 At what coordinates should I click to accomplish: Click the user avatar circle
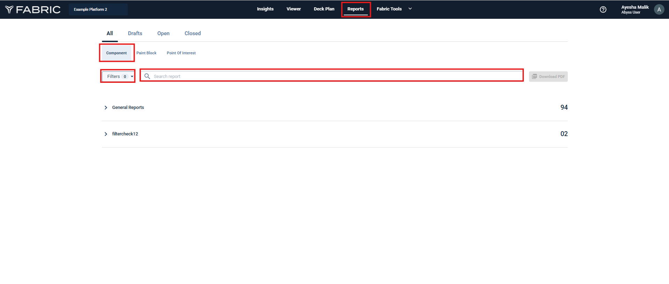click(x=659, y=9)
